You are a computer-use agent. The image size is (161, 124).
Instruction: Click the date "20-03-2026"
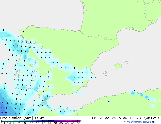109,118
